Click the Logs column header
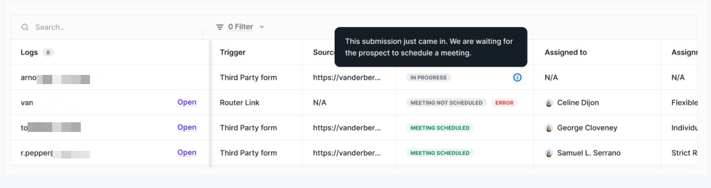The image size is (711, 188). 29,52
